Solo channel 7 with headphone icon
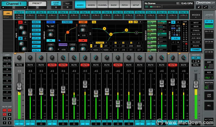The height and width of the screenshot is (127, 216). pos(85,124)
